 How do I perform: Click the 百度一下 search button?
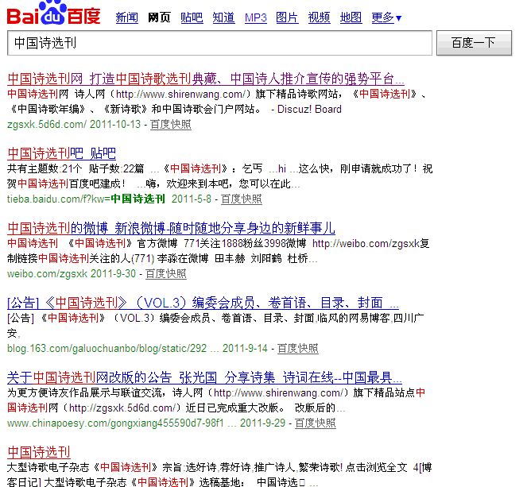pyautogui.click(x=474, y=43)
